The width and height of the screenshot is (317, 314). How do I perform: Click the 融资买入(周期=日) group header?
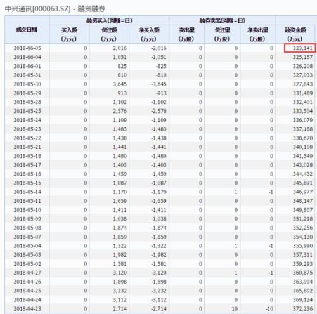[109, 20]
